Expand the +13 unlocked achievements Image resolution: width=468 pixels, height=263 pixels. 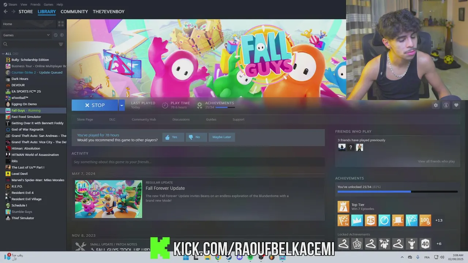(x=439, y=220)
